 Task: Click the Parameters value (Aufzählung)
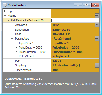(x=62, y=39)
